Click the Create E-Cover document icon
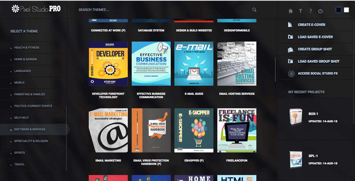Viewport: 355px width, 181px height. pyautogui.click(x=290, y=25)
